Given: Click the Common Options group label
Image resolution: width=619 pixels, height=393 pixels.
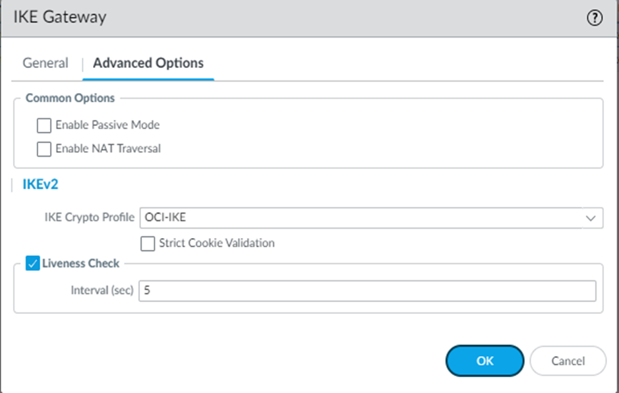Looking at the screenshot, I should click(x=70, y=98).
